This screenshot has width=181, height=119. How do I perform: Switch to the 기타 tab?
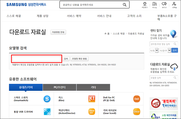pos(93,87)
